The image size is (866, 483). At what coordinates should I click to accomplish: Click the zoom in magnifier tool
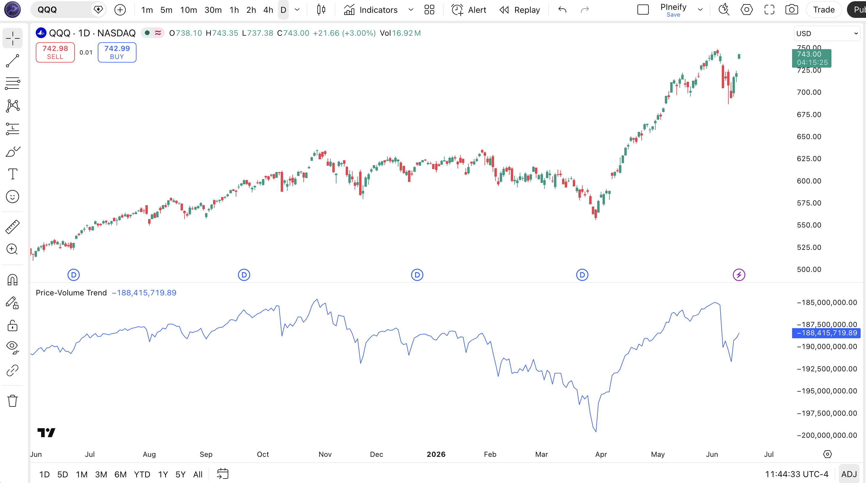click(x=13, y=249)
